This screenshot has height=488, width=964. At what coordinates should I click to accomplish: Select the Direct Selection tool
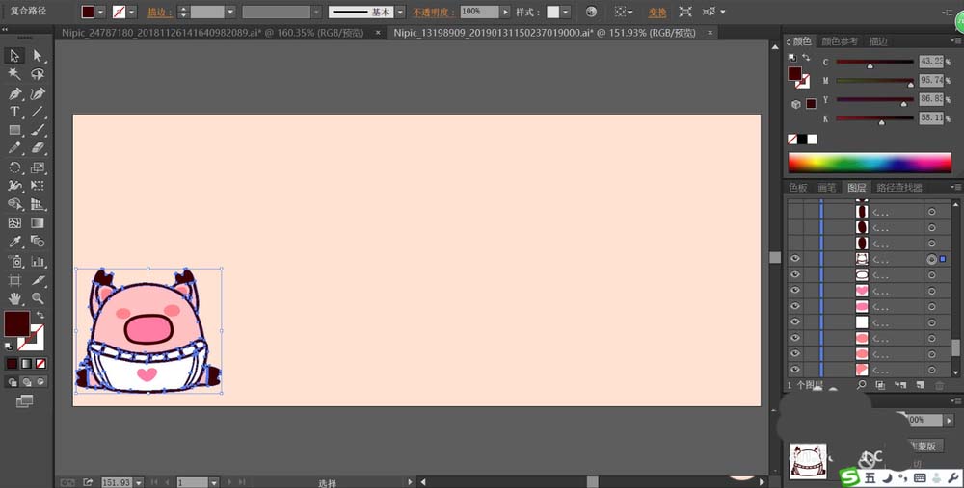pos(38,56)
